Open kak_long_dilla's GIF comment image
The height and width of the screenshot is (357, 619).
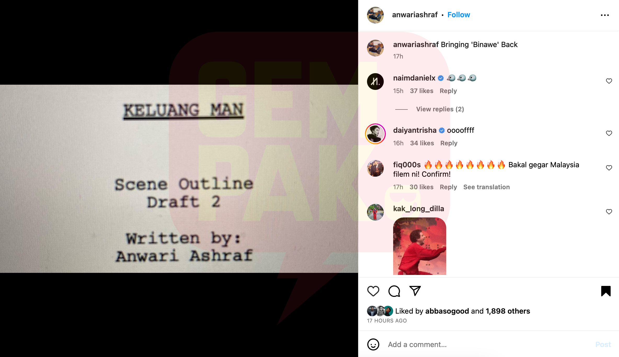point(420,246)
